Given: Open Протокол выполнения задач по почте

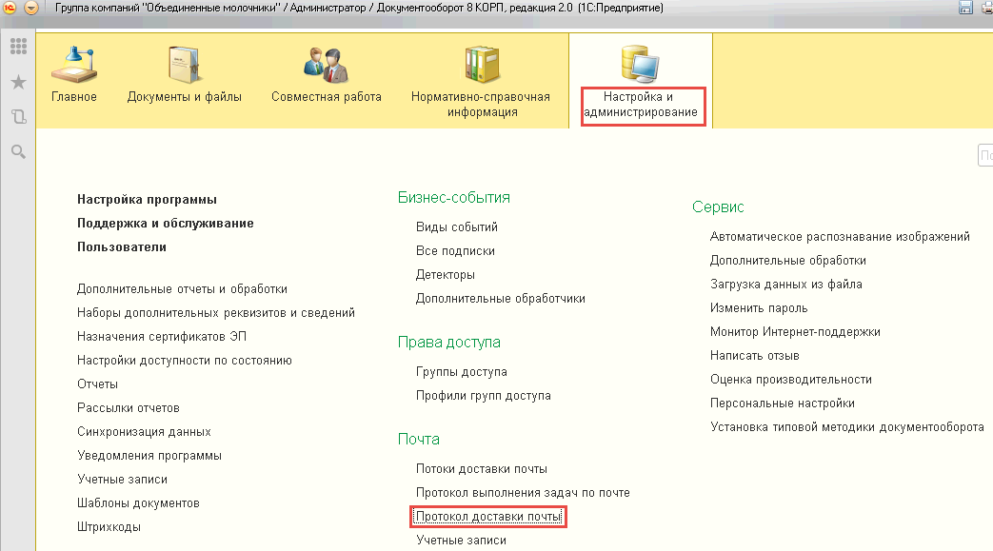Looking at the screenshot, I should tap(523, 493).
